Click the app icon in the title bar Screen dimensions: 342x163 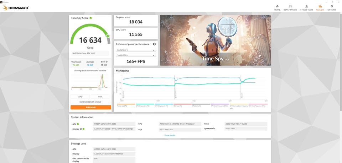coord(1,2)
